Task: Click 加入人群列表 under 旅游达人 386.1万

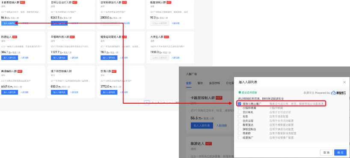Action: click(x=9, y=58)
